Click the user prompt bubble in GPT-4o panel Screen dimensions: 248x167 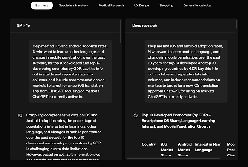tap(70, 71)
